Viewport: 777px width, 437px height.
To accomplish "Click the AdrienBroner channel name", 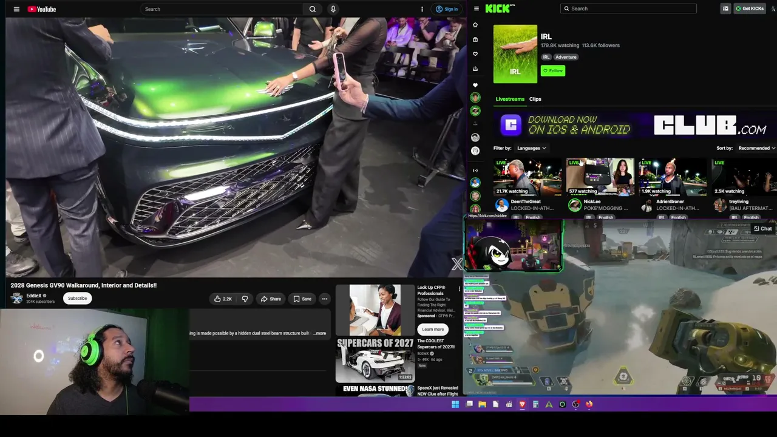I will coord(670,202).
